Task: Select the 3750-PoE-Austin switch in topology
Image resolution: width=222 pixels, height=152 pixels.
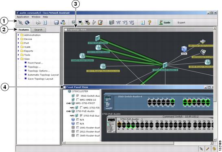Action: tap(98, 39)
